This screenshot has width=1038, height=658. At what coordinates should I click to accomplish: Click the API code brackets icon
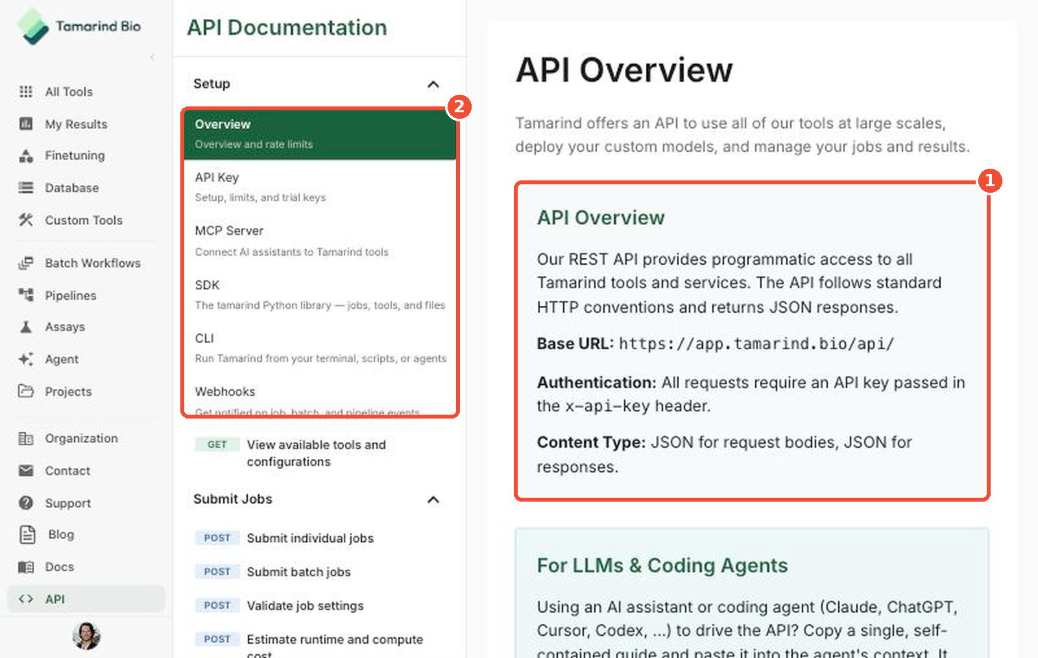26,599
